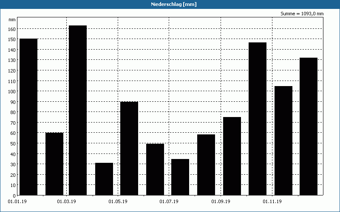Viewport: 340px width, 212px height.
Task: Click the '130' y-axis value
Action: (12, 60)
